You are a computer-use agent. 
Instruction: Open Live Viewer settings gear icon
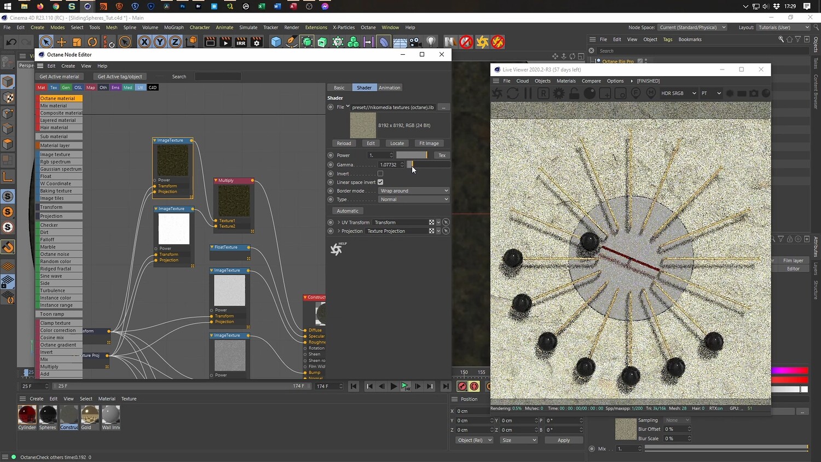(x=559, y=94)
